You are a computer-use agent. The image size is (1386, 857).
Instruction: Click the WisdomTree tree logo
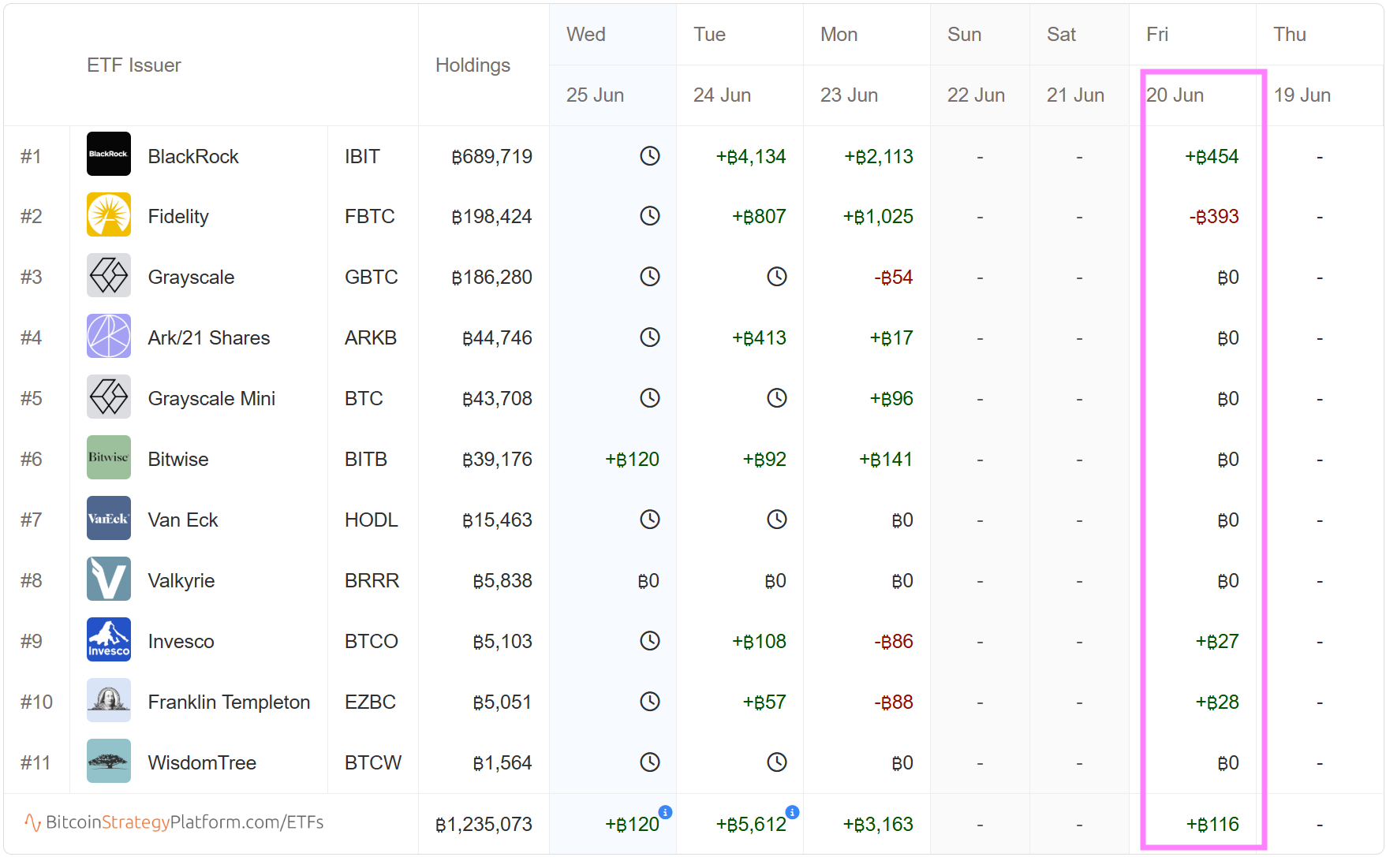pos(108,761)
